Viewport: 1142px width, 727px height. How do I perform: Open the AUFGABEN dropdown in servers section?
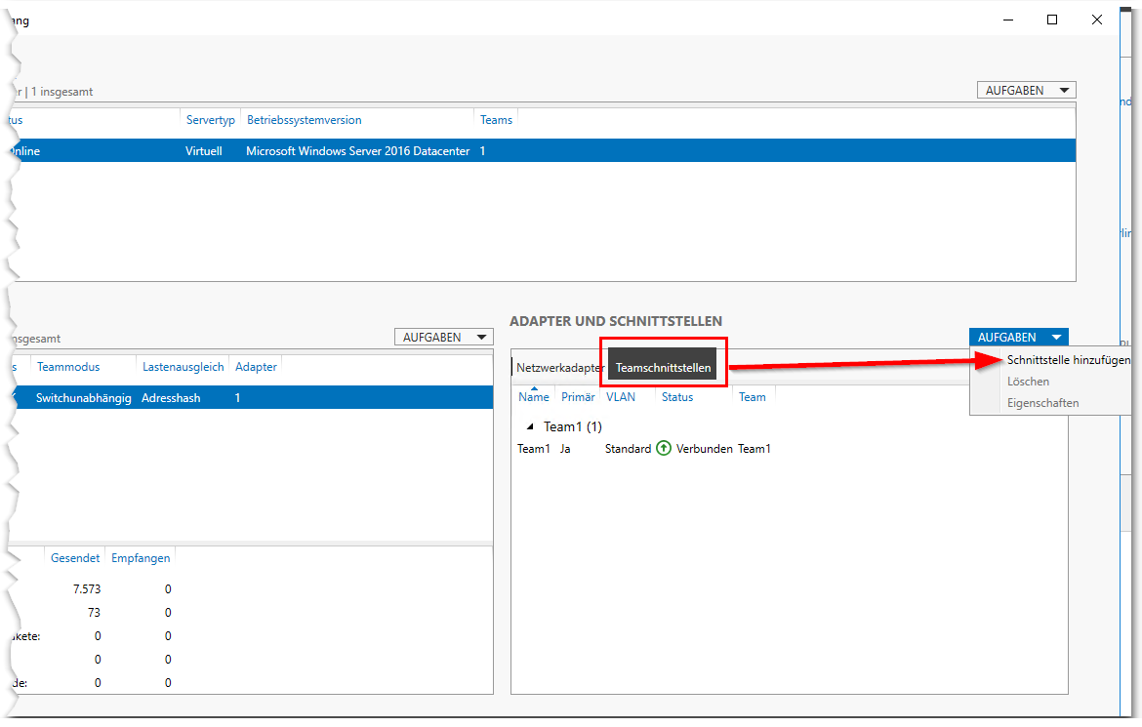point(1025,90)
